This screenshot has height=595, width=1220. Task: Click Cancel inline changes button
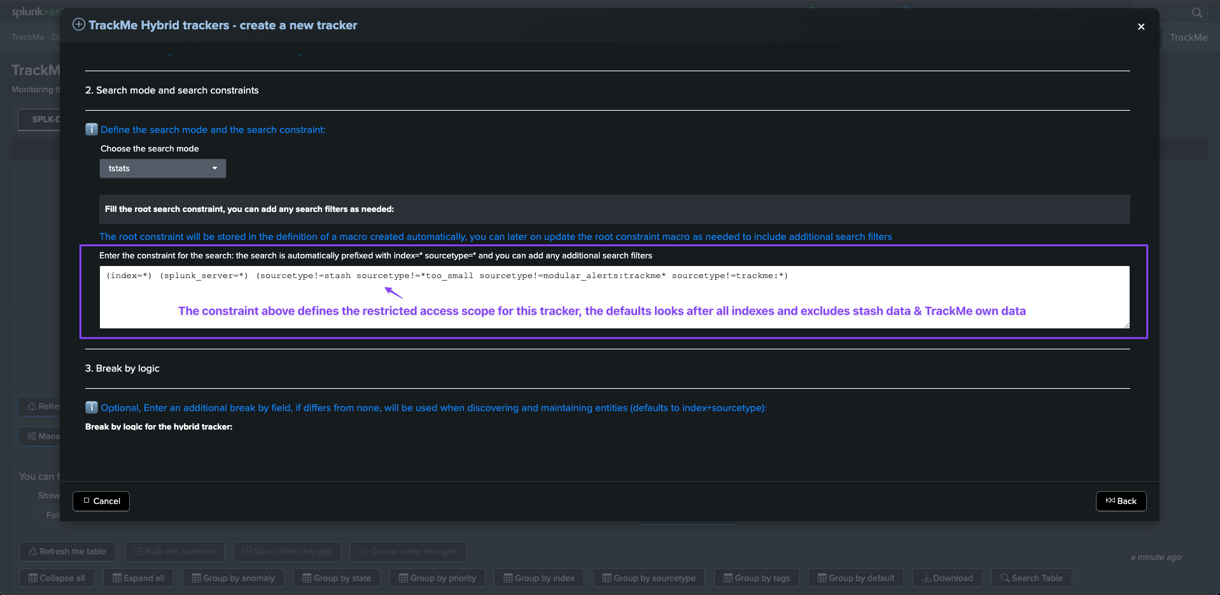pos(409,552)
